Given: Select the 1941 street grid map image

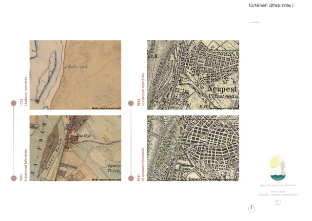Looking at the screenshot, I should point(193,148).
